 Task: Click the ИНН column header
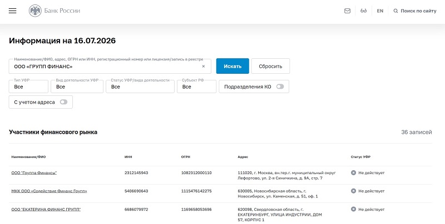128,157
